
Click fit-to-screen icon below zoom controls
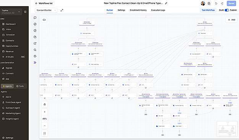click(x=45, y=133)
